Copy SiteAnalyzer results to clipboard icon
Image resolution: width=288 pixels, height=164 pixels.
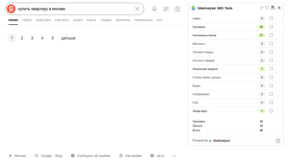pyautogui.click(x=267, y=8)
